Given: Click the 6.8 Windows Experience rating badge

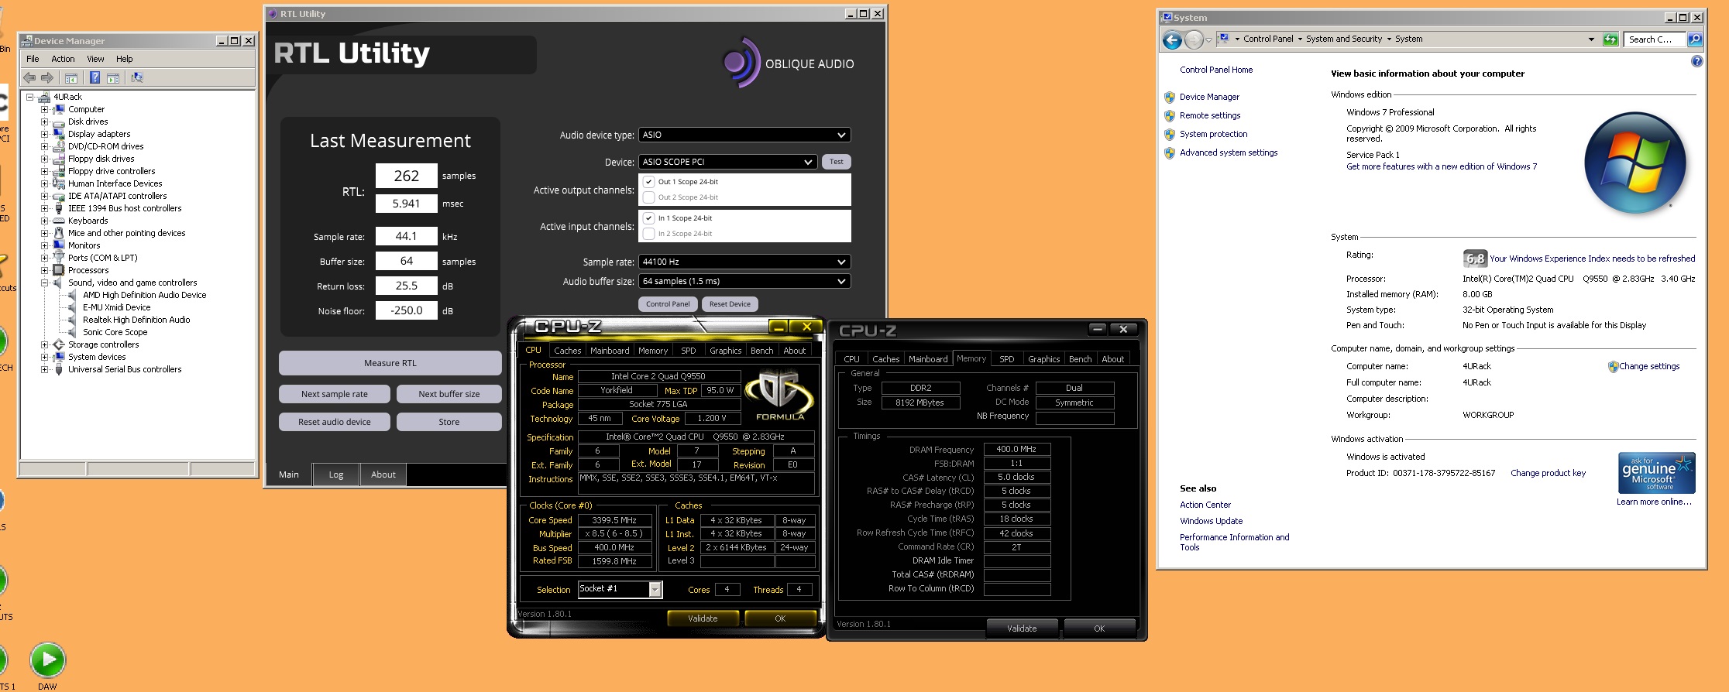Looking at the screenshot, I should (1475, 259).
